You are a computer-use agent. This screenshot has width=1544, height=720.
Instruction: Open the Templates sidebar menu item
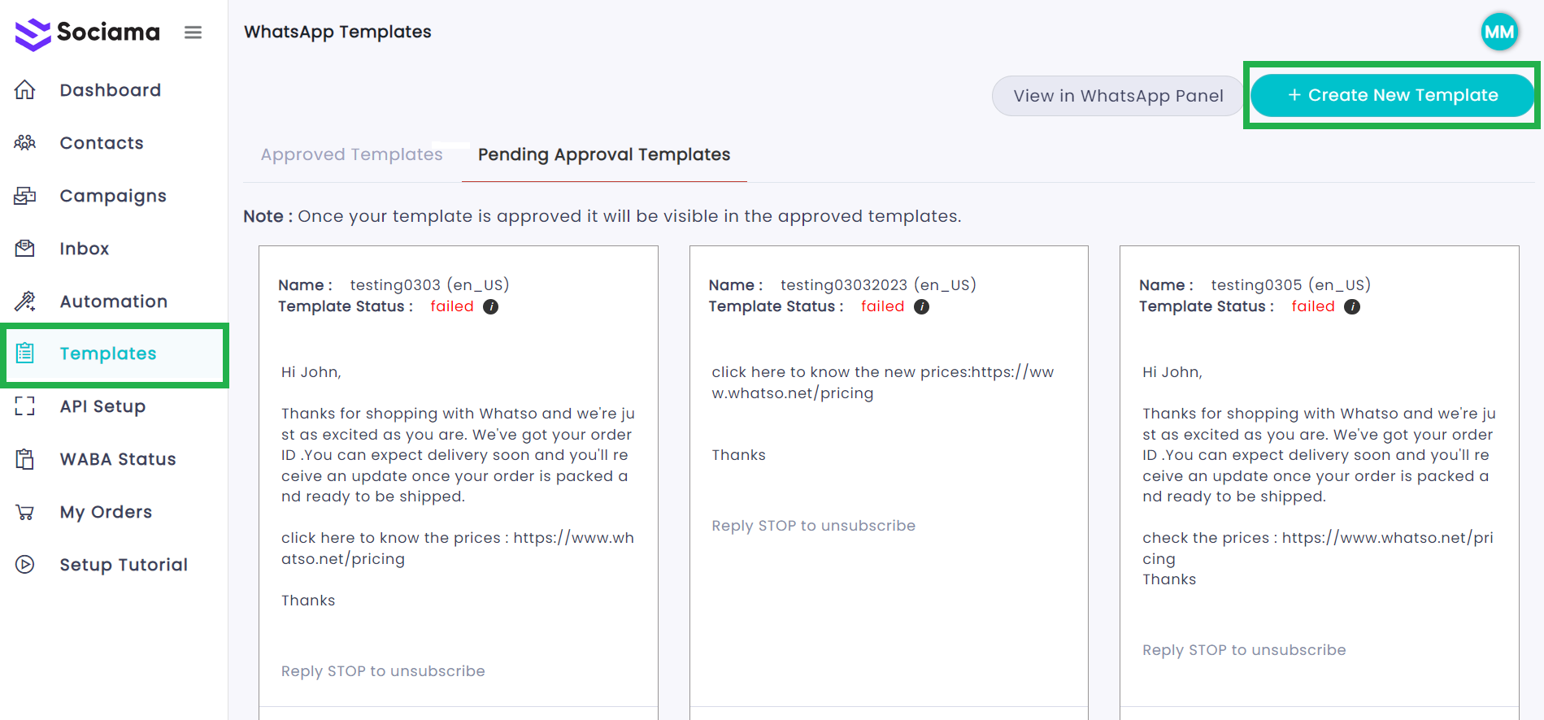[x=108, y=353]
